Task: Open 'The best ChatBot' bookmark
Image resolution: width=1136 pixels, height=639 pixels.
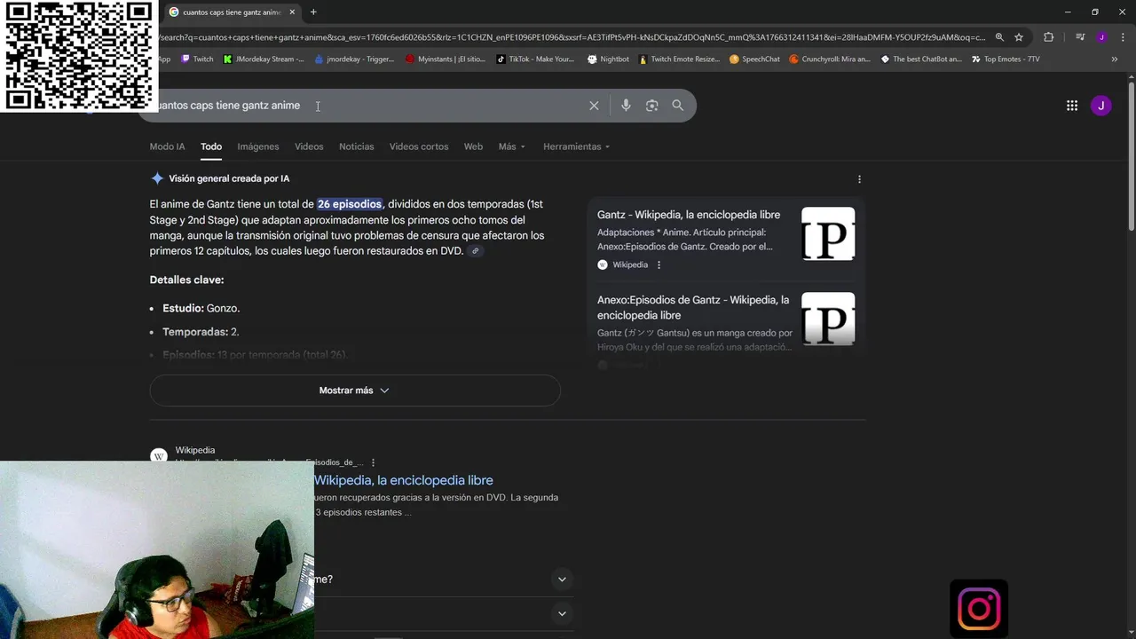Action: pyautogui.click(x=921, y=59)
